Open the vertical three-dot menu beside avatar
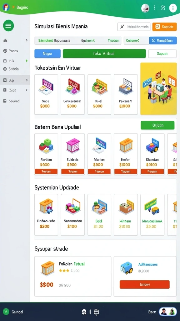 pyautogui.click(x=154, y=8)
